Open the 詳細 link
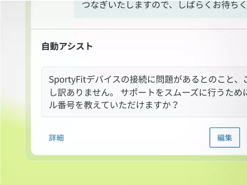Viewport: 247px width, 185px height. (56, 138)
